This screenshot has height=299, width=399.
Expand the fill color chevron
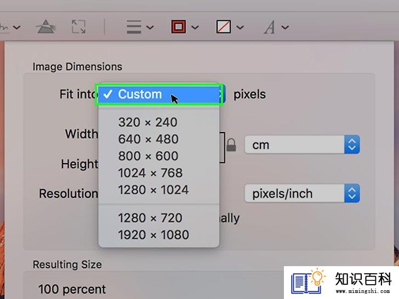tap(240, 27)
